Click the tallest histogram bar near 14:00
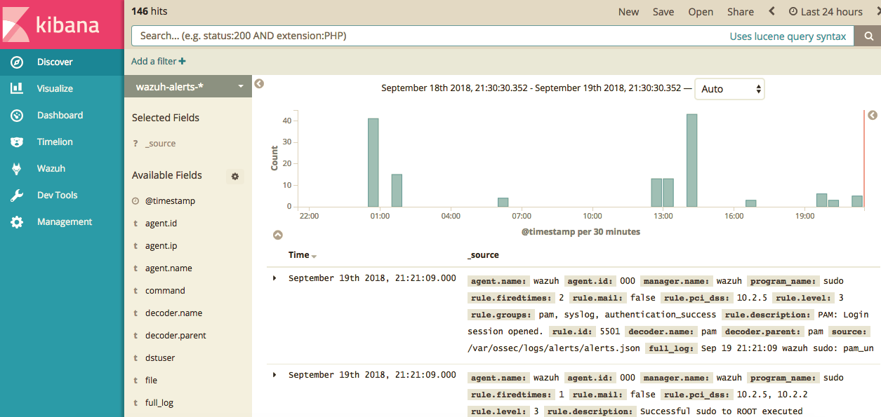 pos(691,160)
